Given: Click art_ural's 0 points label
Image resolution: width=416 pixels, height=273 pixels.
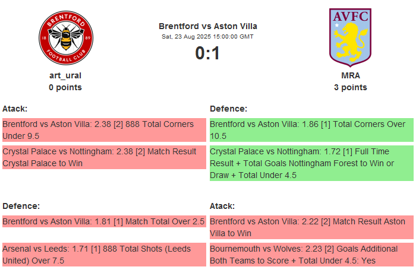Looking at the screenshot, I should [65, 87].
